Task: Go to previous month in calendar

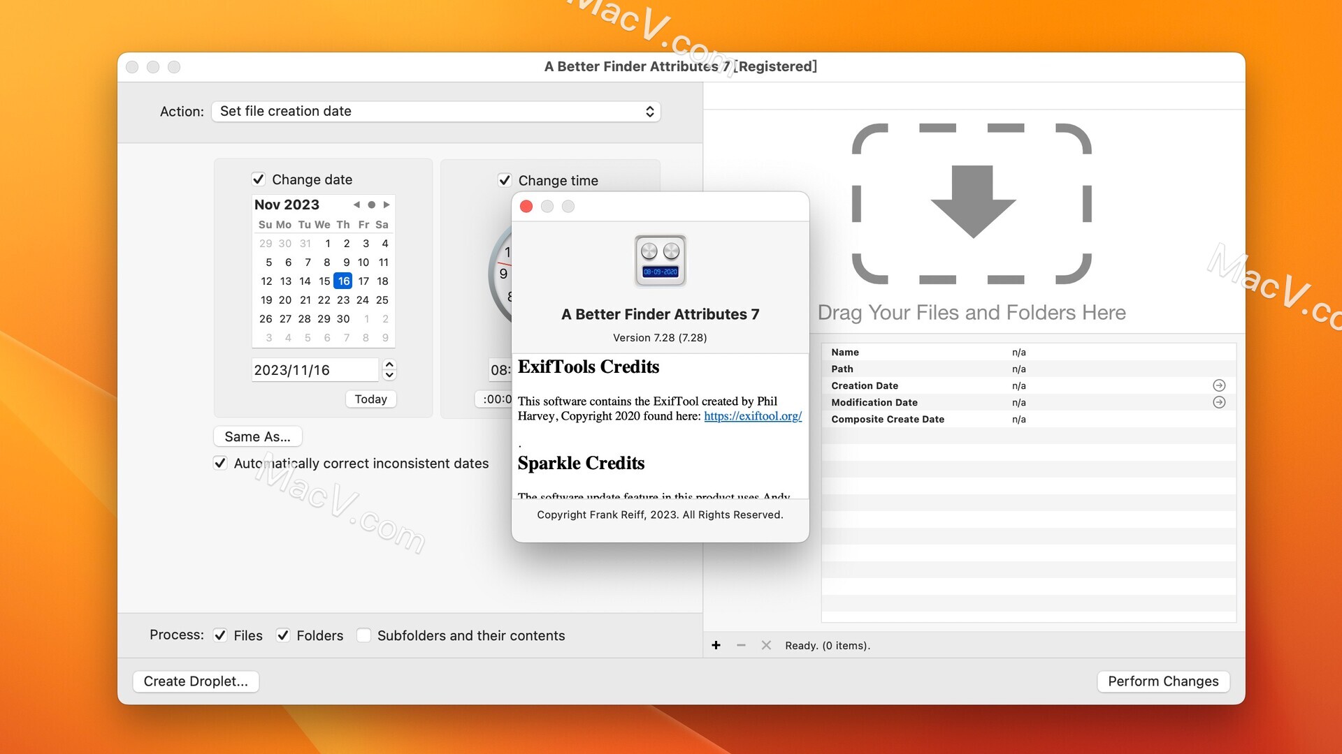Action: 356,205
